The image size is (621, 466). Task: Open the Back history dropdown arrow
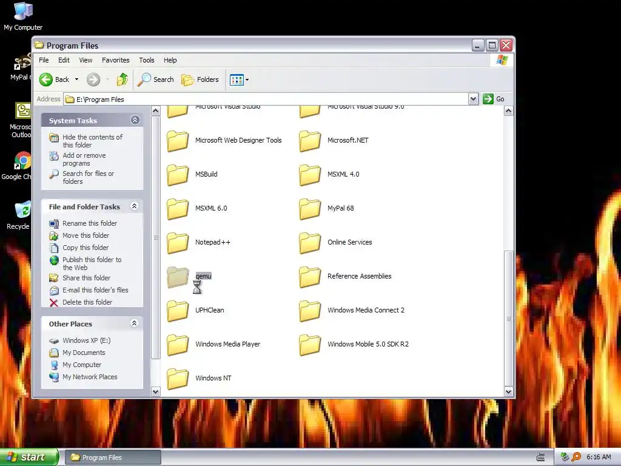pyautogui.click(x=76, y=79)
